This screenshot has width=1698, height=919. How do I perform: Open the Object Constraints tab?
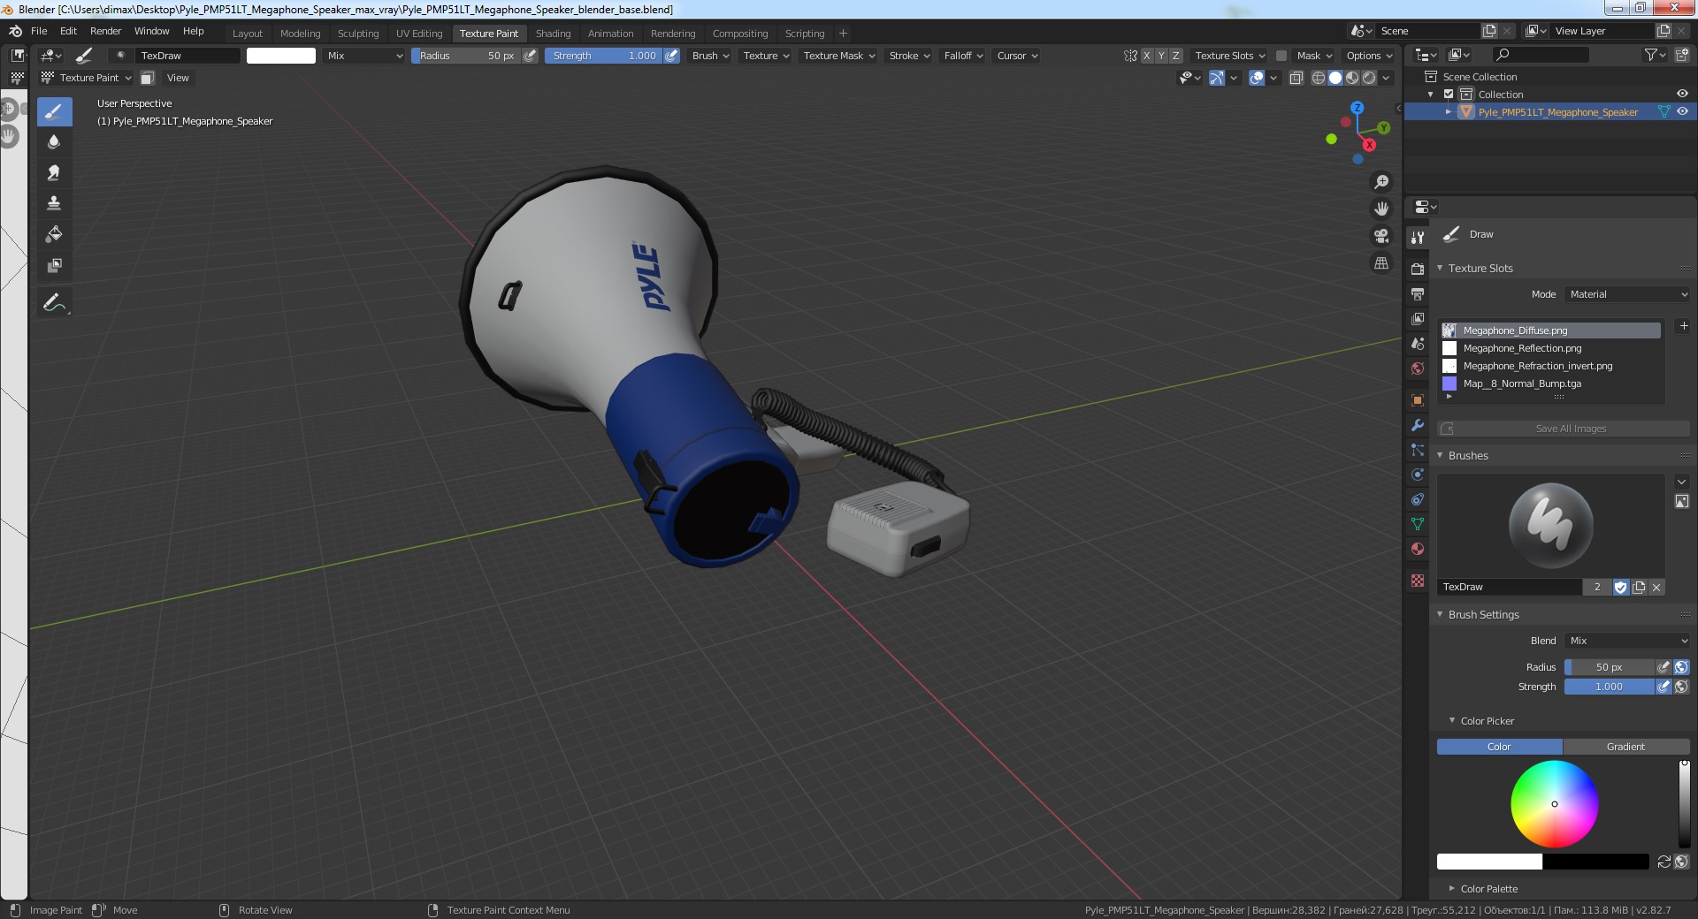[x=1418, y=499]
